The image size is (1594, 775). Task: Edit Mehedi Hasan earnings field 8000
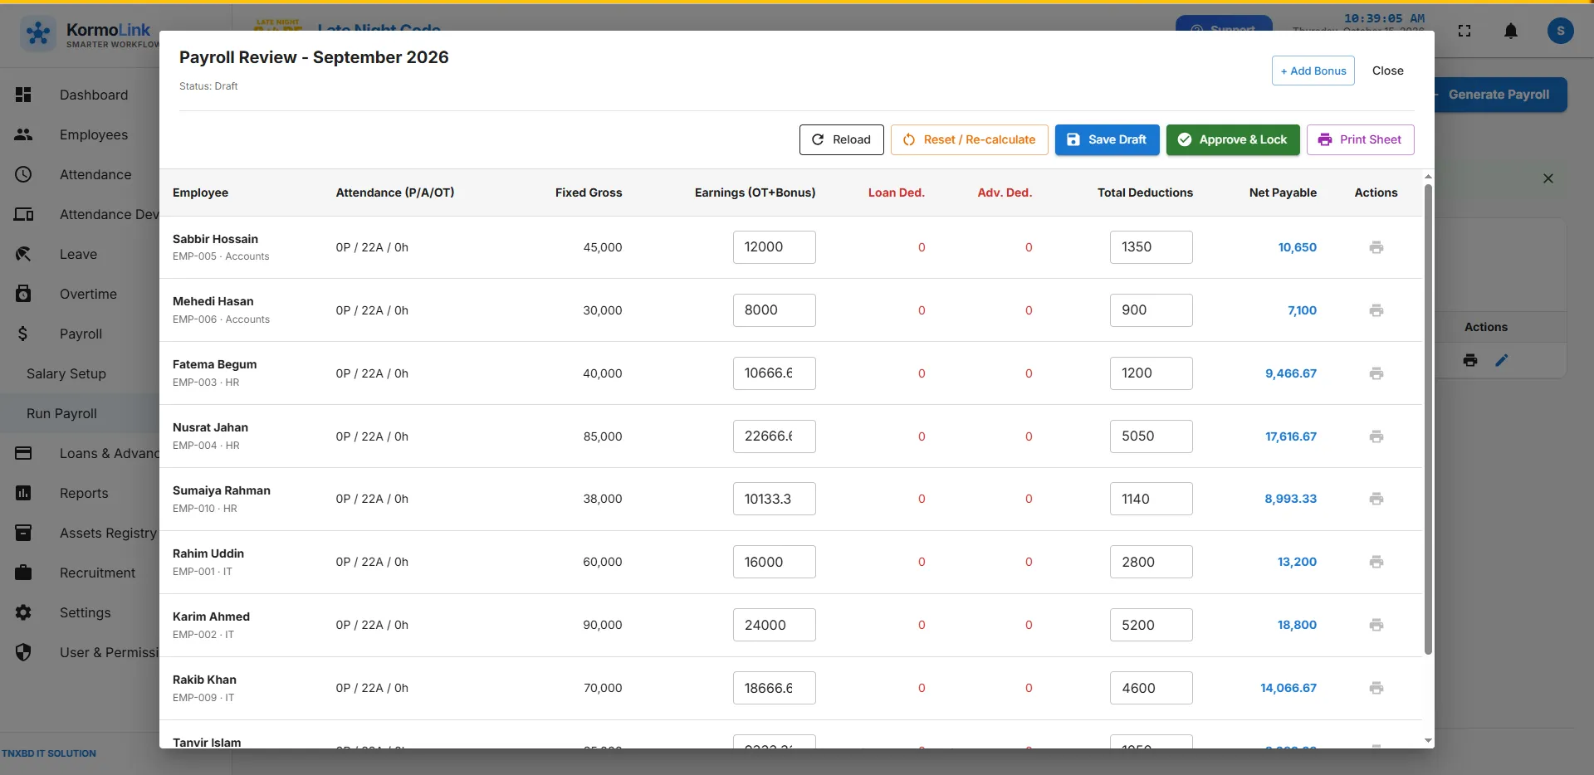[774, 310]
